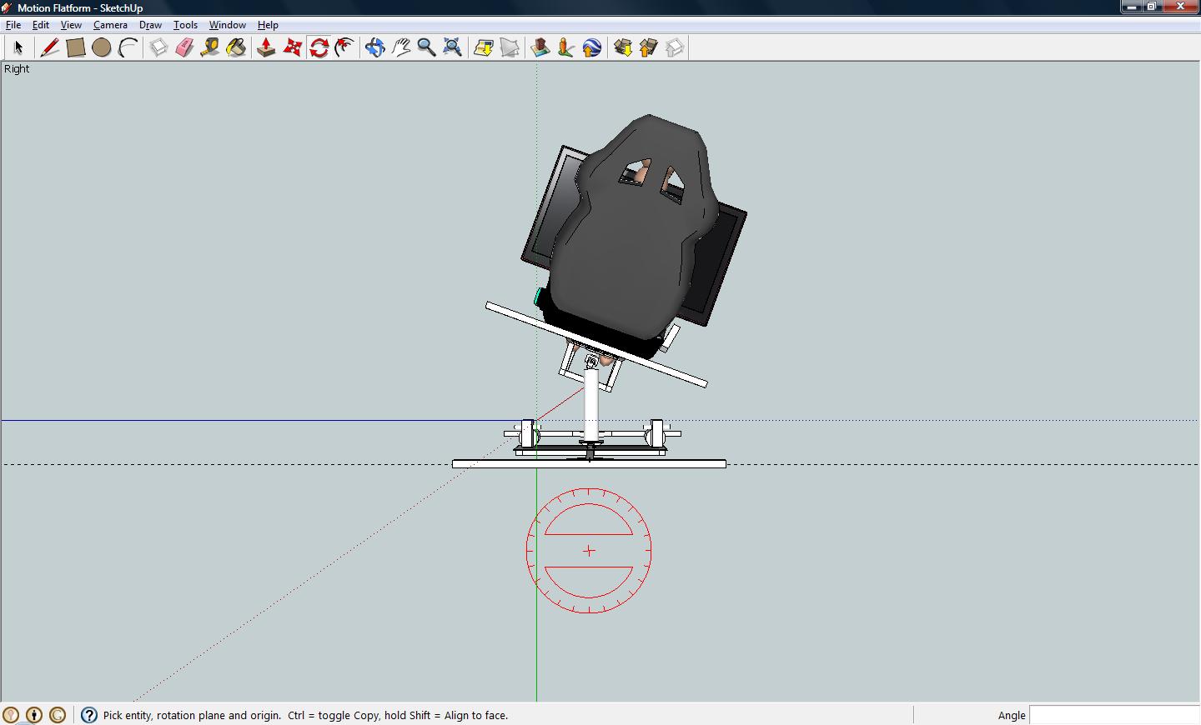This screenshot has height=725, width=1201.
Task: Expand the Draw menu
Action: 150,25
